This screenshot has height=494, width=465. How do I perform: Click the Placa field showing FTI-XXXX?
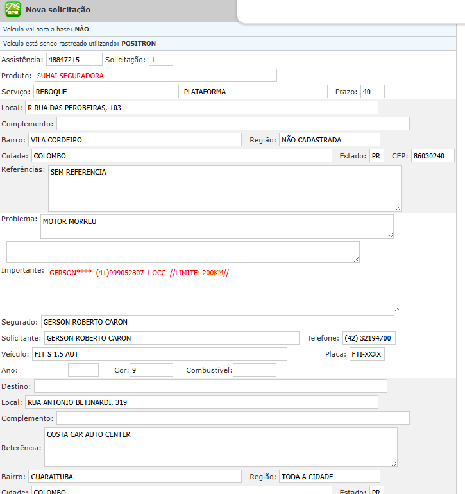point(367,354)
